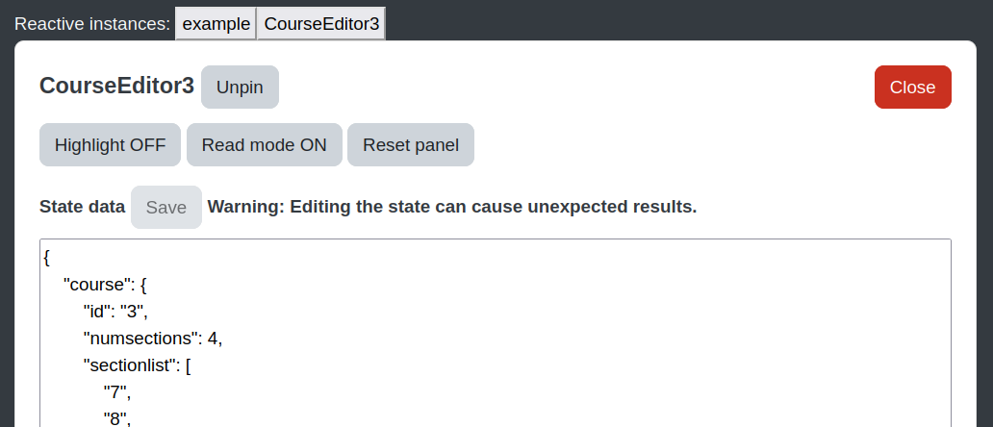Click the opening brace line in state editor
Viewport: 993px width, 427px height.
pyautogui.click(x=47, y=258)
